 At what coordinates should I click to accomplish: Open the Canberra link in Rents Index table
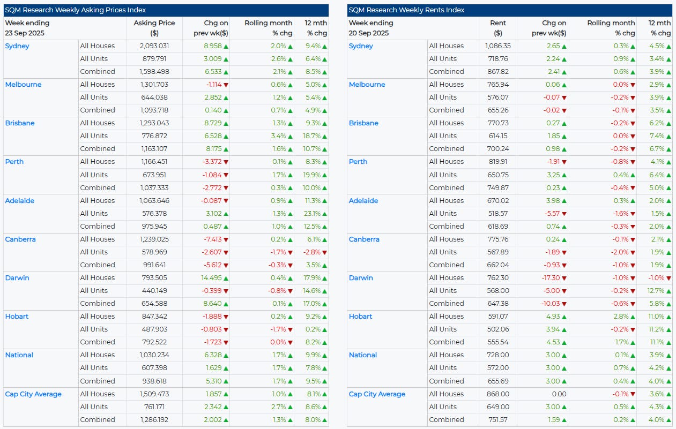tap(364, 239)
